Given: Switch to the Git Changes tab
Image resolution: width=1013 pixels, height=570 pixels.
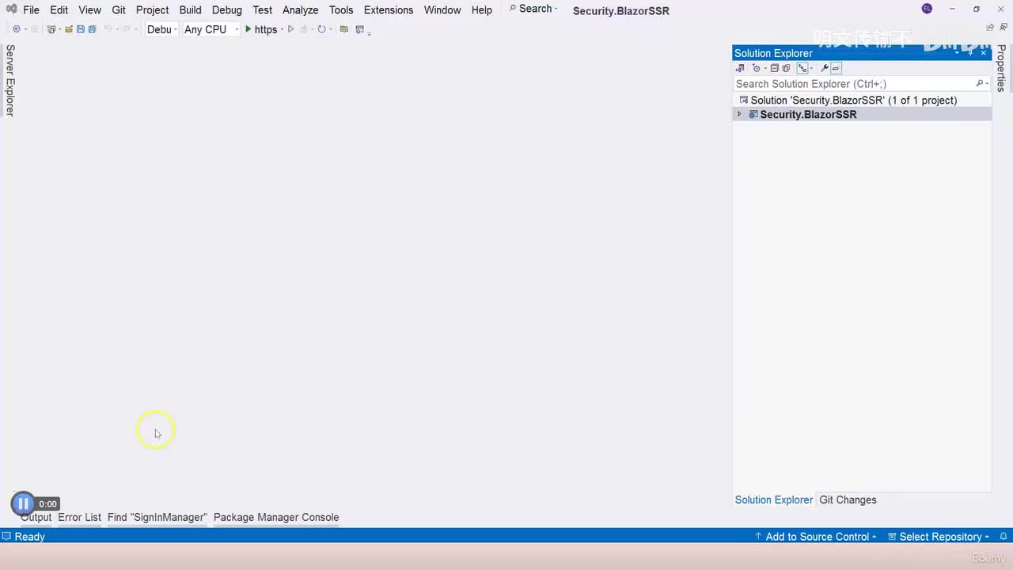Looking at the screenshot, I should (848, 500).
